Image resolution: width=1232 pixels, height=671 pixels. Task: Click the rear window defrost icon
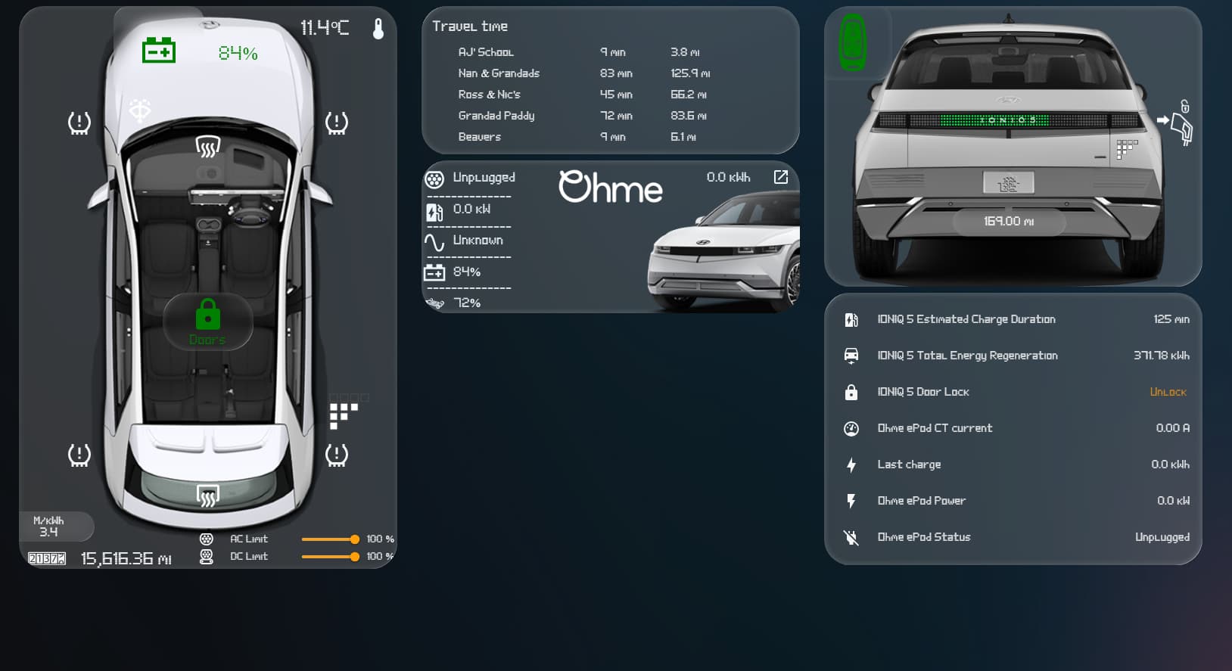pos(208,495)
